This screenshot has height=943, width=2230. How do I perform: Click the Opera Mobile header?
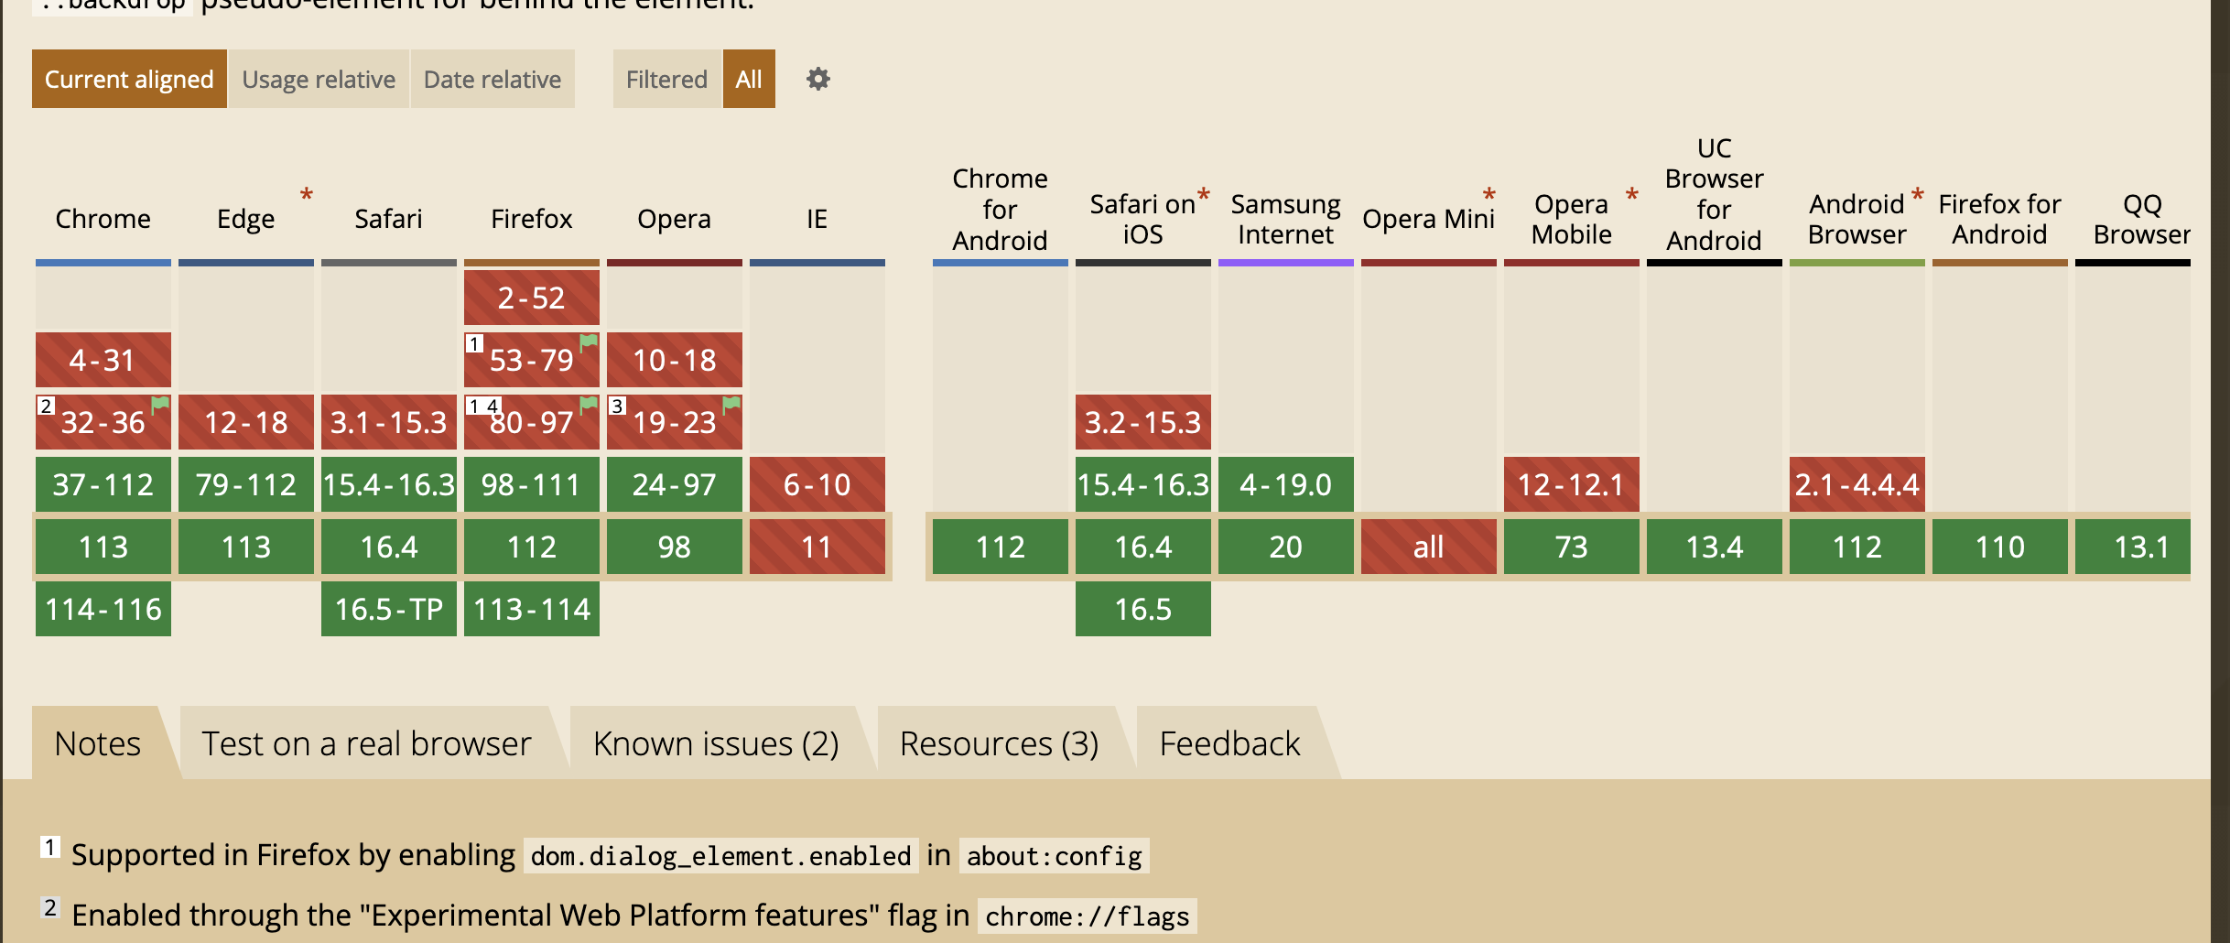[1571, 219]
